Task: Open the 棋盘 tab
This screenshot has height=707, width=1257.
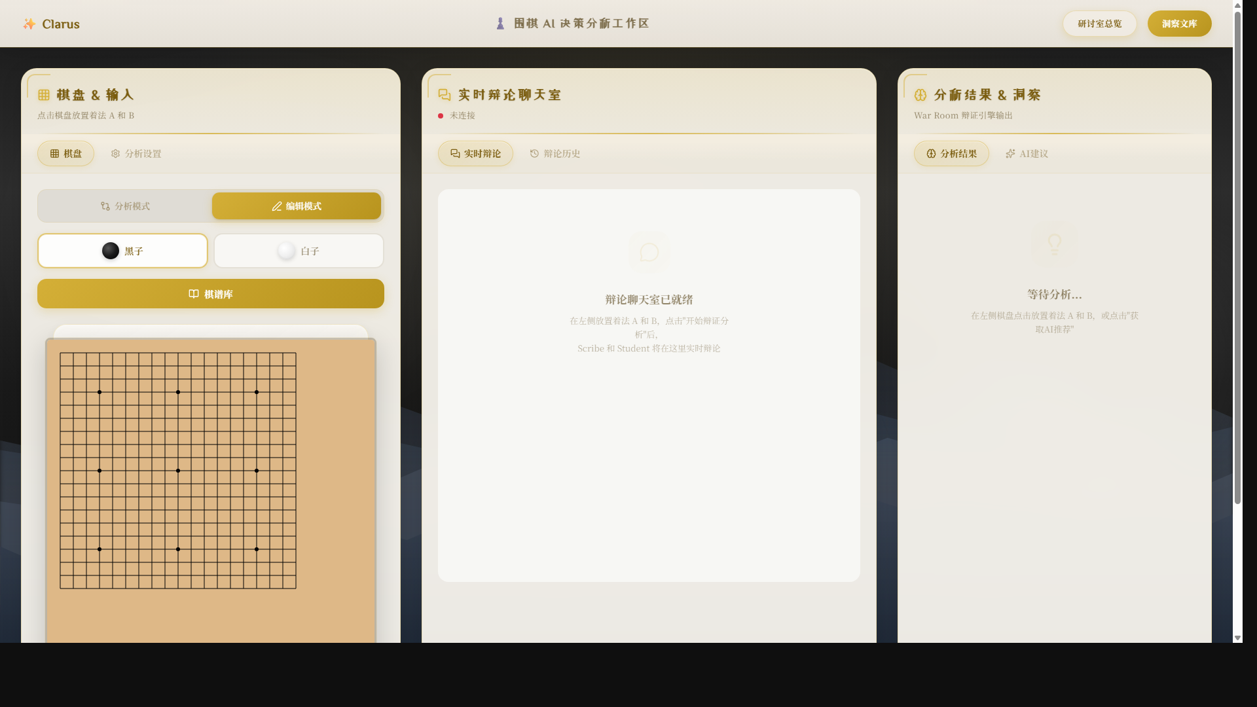Action: pyautogui.click(x=65, y=154)
